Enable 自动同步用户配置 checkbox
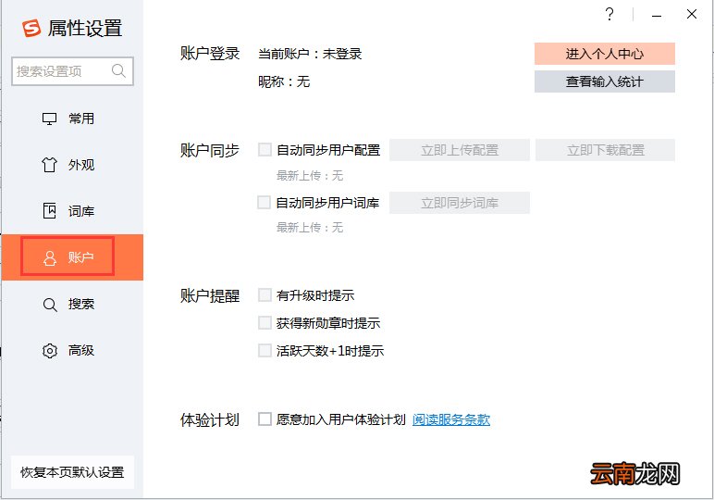Viewport: 714px width, 500px height. [x=265, y=149]
